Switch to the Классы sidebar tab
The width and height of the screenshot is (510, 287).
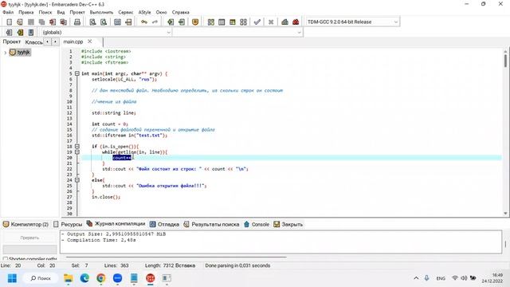pyautogui.click(x=33, y=42)
